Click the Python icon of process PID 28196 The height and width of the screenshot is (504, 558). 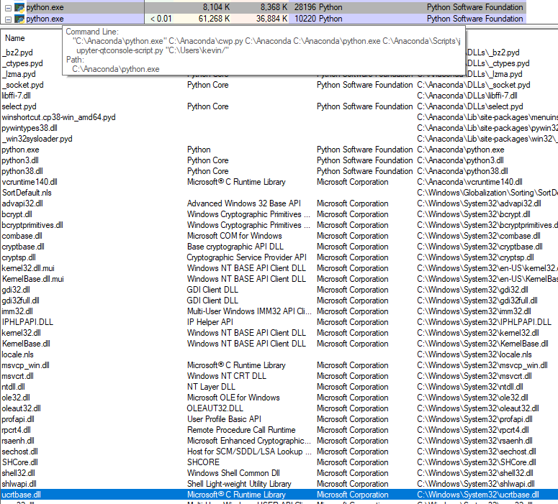[x=19, y=7]
